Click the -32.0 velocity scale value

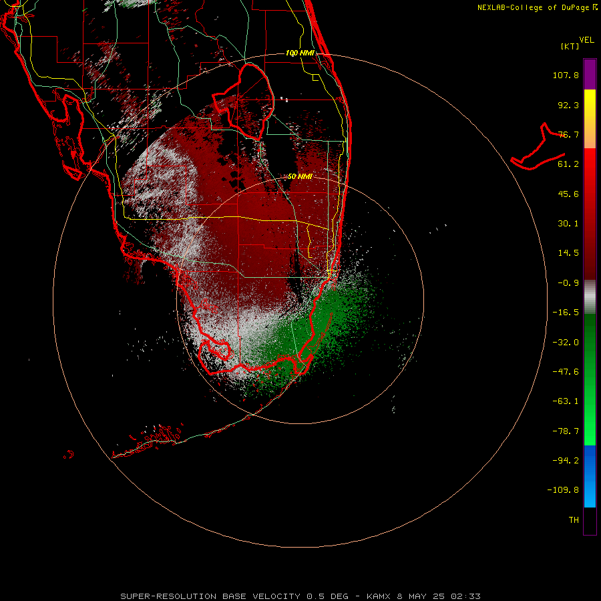click(x=566, y=343)
